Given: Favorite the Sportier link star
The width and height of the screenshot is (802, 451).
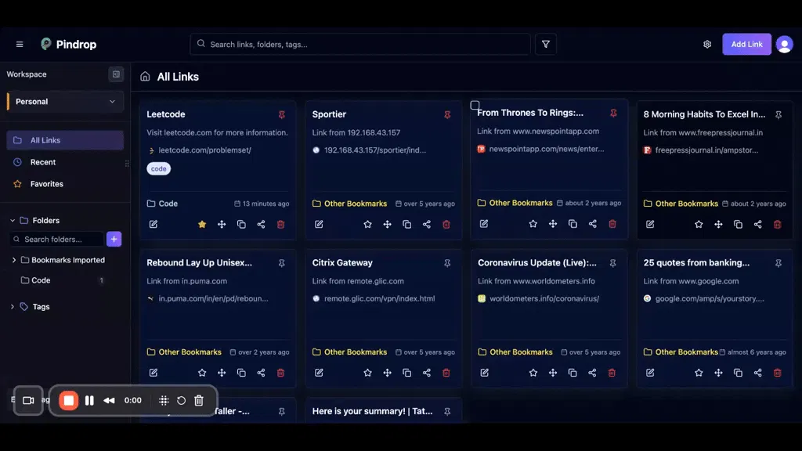Looking at the screenshot, I should tap(368, 225).
